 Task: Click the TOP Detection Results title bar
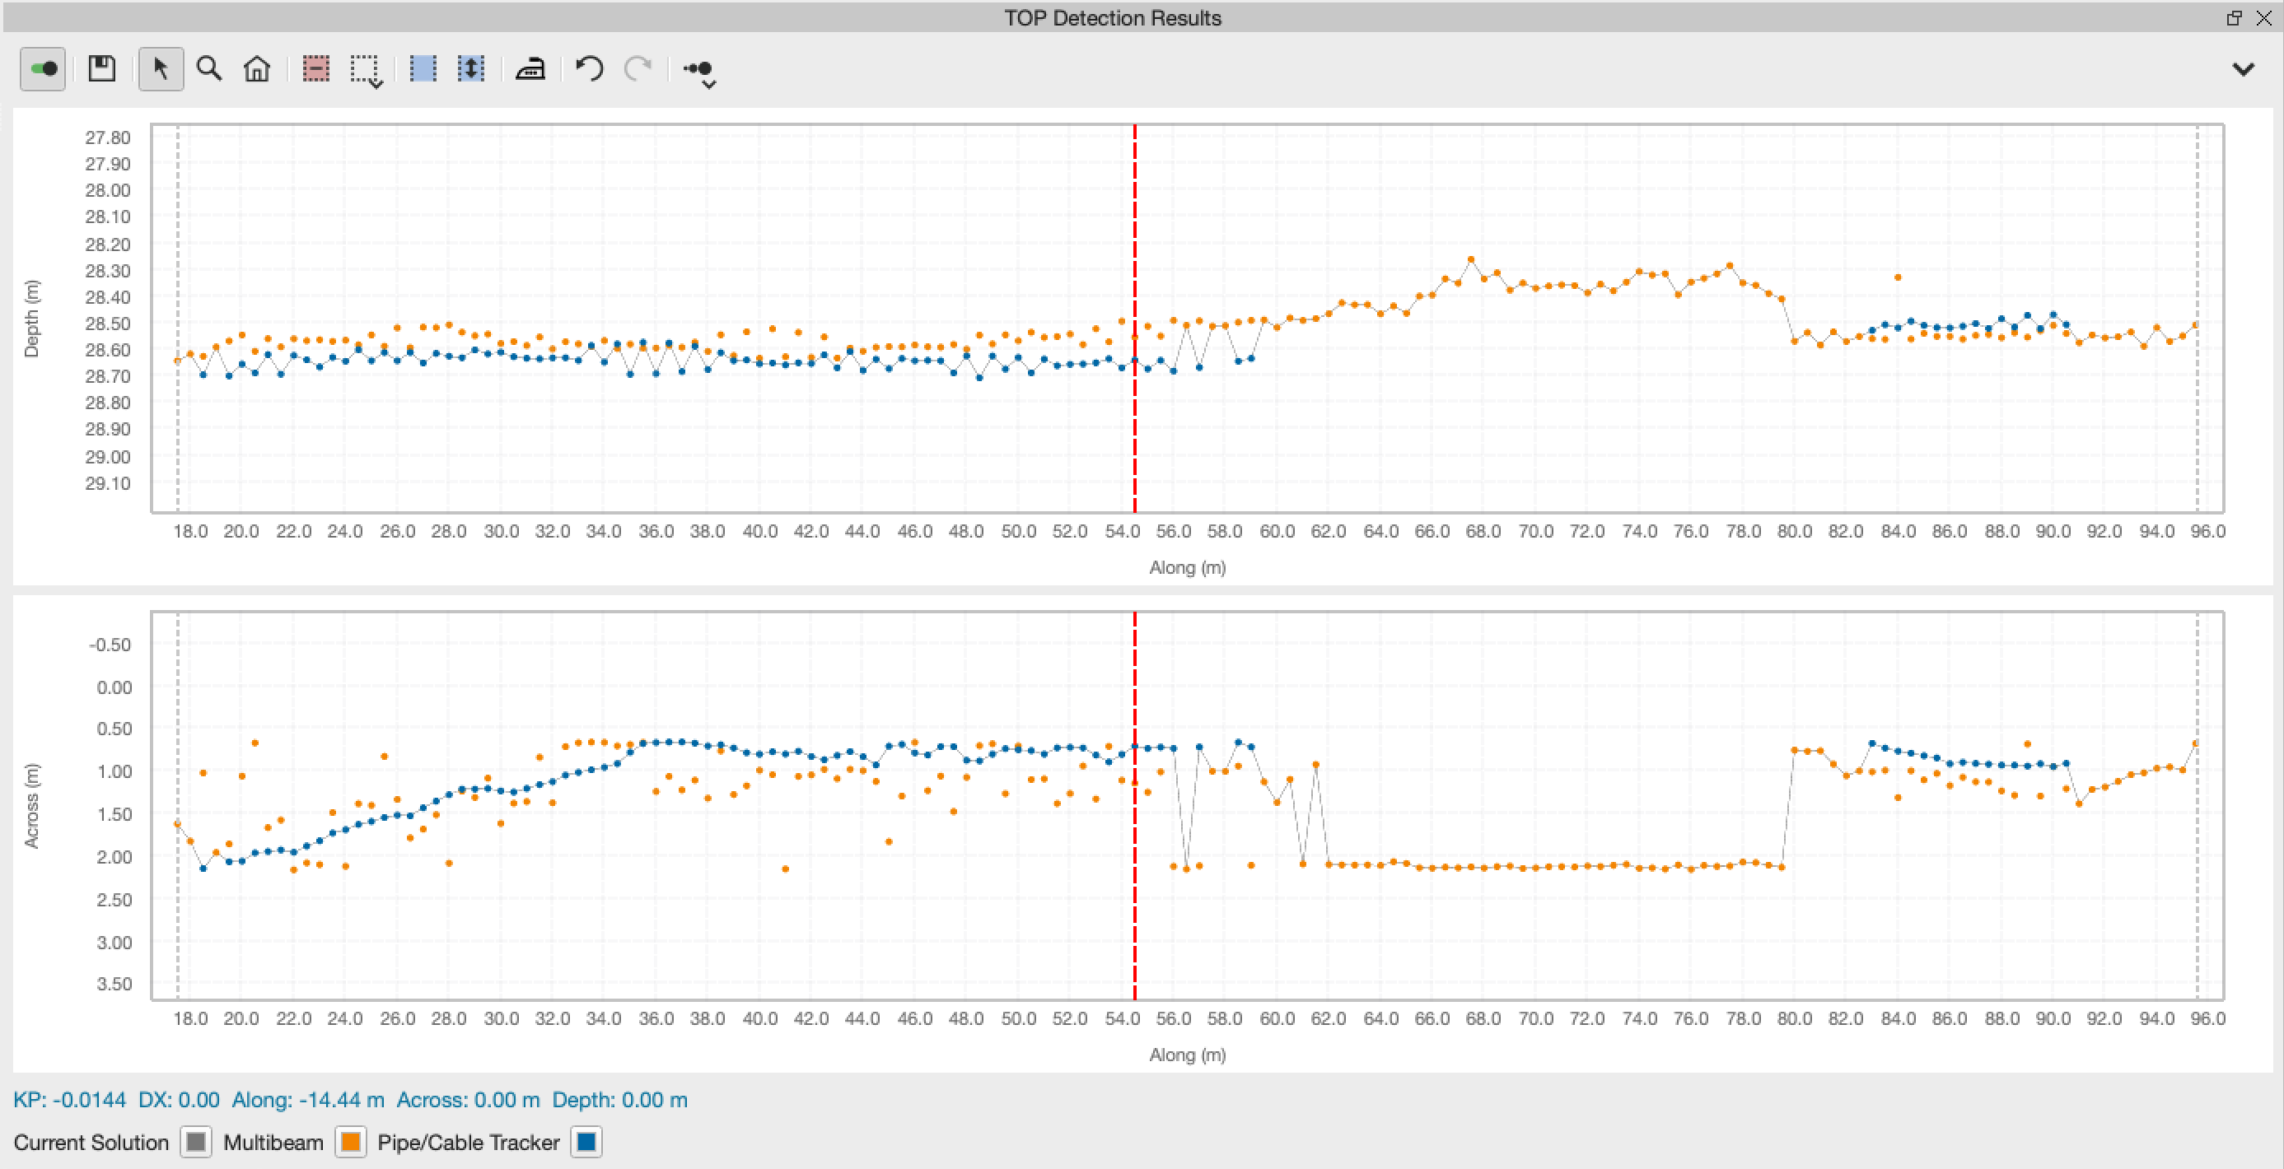click(x=1112, y=18)
